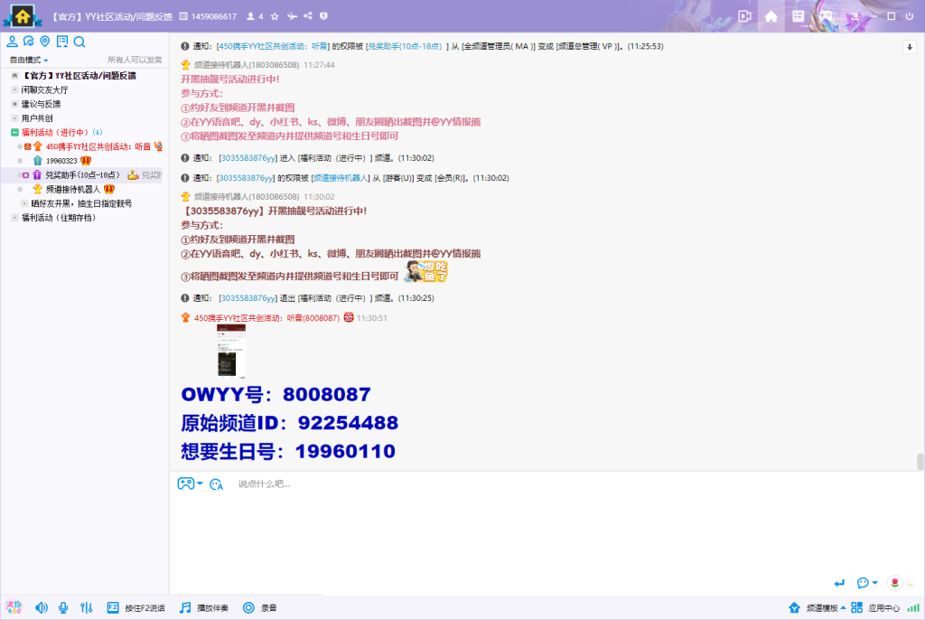Select 频道接待机器人 in user list
The width and height of the screenshot is (925, 620).
73,189
